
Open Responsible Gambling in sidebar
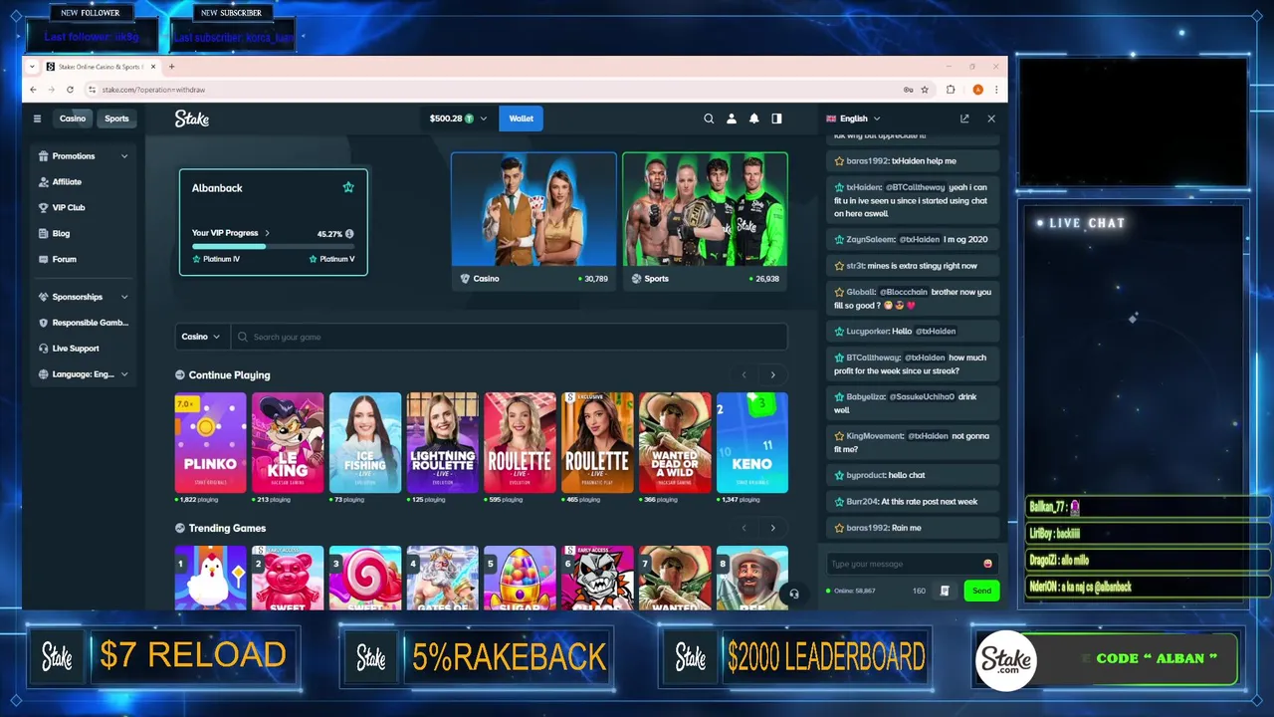point(84,323)
